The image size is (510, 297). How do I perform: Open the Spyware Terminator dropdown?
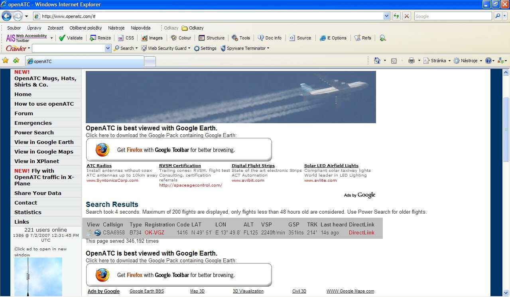tap(268, 48)
